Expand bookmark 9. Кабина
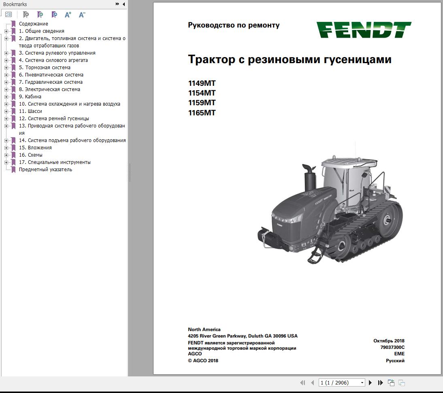 click(6, 97)
